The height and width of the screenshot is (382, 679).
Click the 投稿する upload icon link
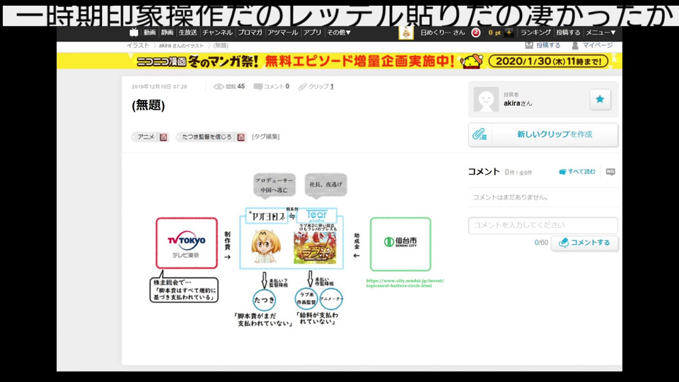pyautogui.click(x=542, y=45)
